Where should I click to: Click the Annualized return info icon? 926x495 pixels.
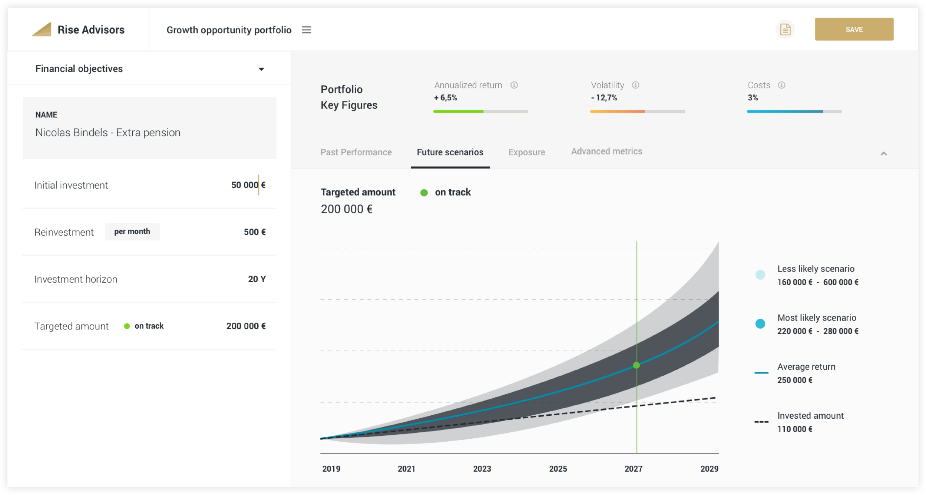tap(514, 85)
